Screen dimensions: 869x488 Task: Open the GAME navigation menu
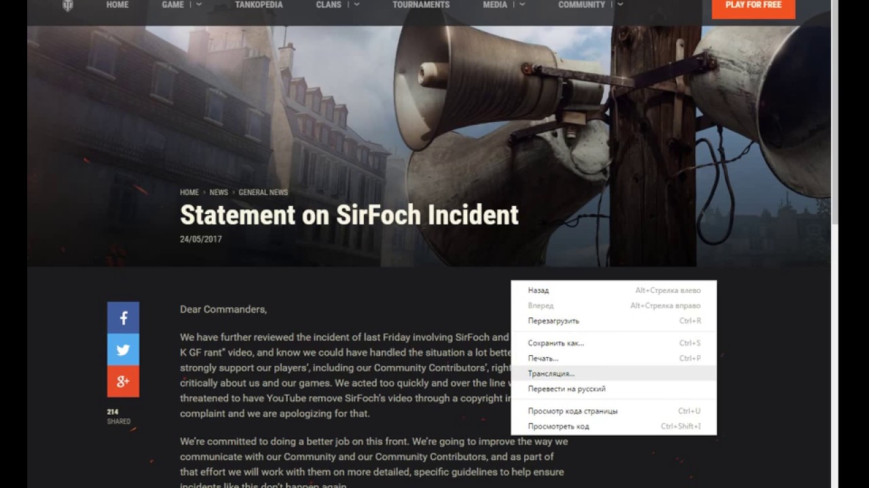pyautogui.click(x=172, y=5)
